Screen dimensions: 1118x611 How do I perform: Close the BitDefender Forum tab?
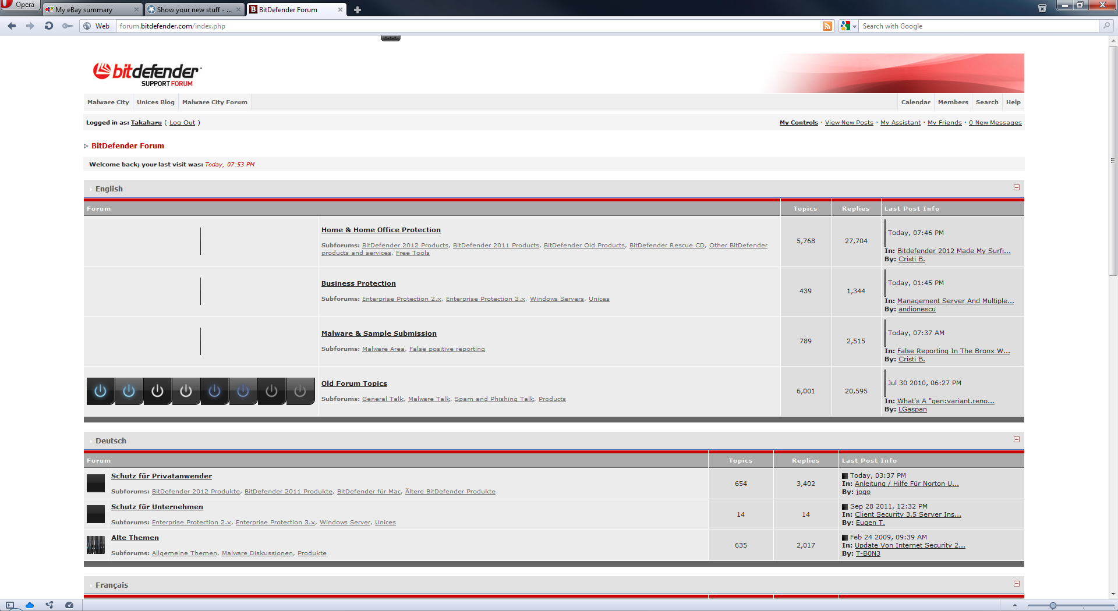[340, 9]
